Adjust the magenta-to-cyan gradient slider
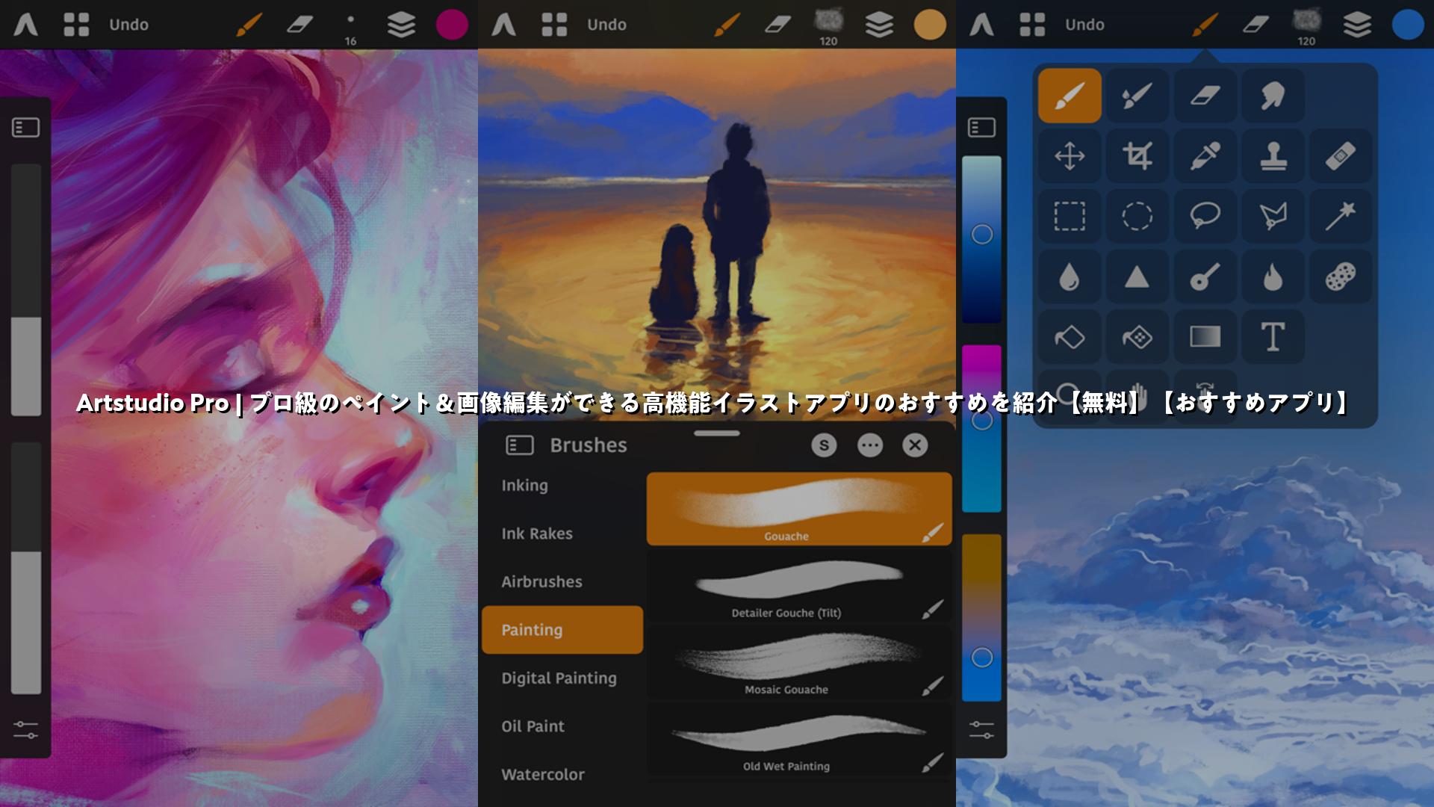The image size is (1434, 807). pos(981,429)
